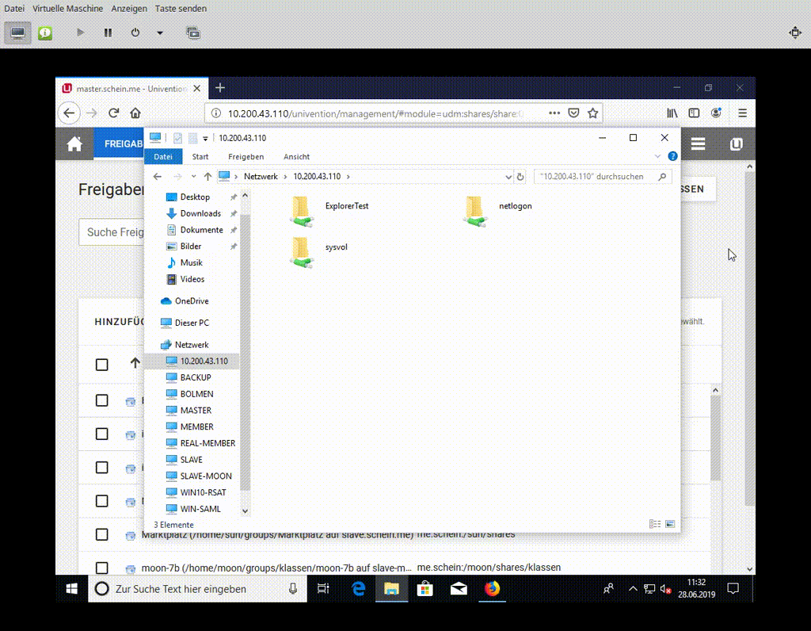Viewport: 811px width, 631px height.
Task: Click Firefox icon in Windows taskbar
Action: [x=493, y=589]
